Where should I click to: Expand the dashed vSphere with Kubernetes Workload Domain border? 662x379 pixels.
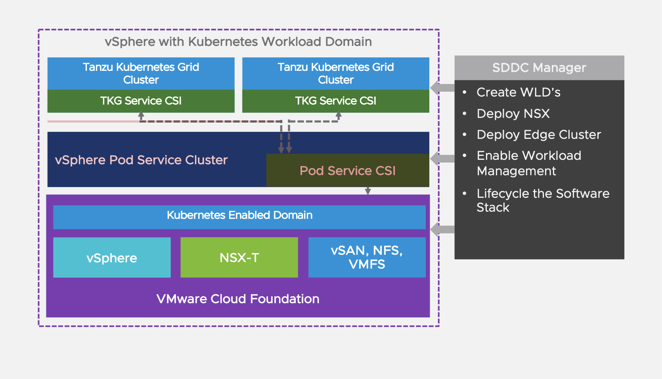click(x=238, y=29)
